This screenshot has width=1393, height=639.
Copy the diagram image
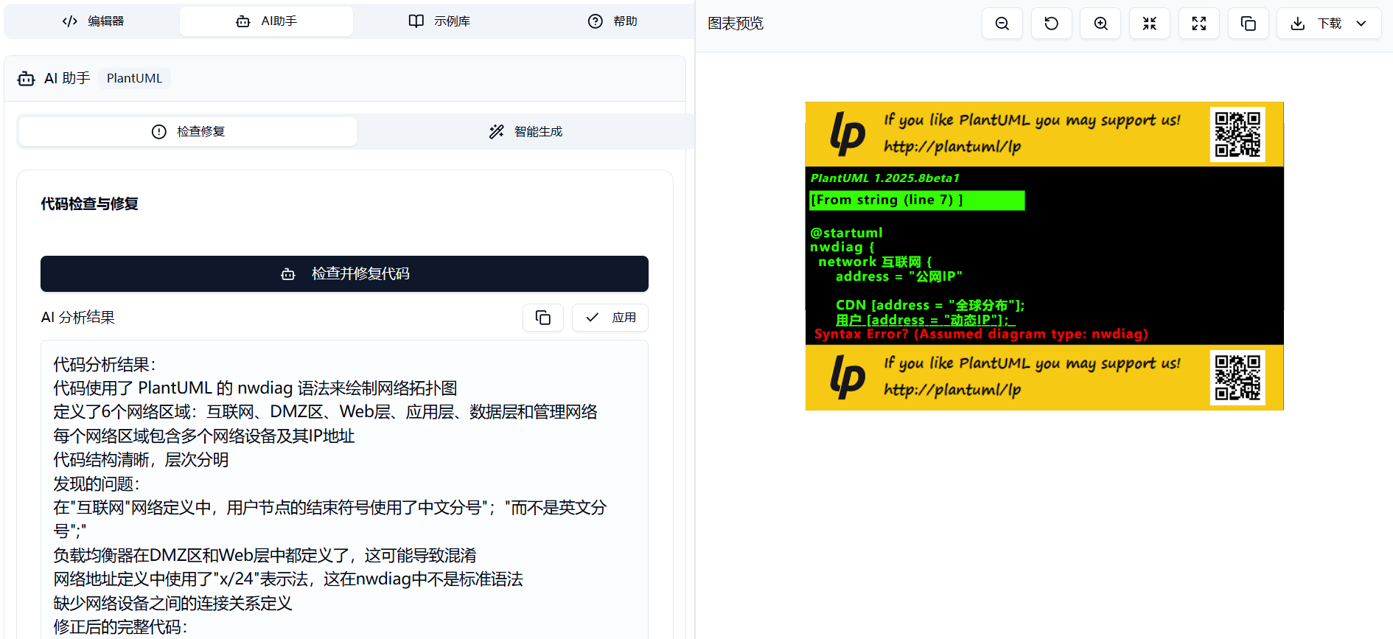(x=1249, y=24)
